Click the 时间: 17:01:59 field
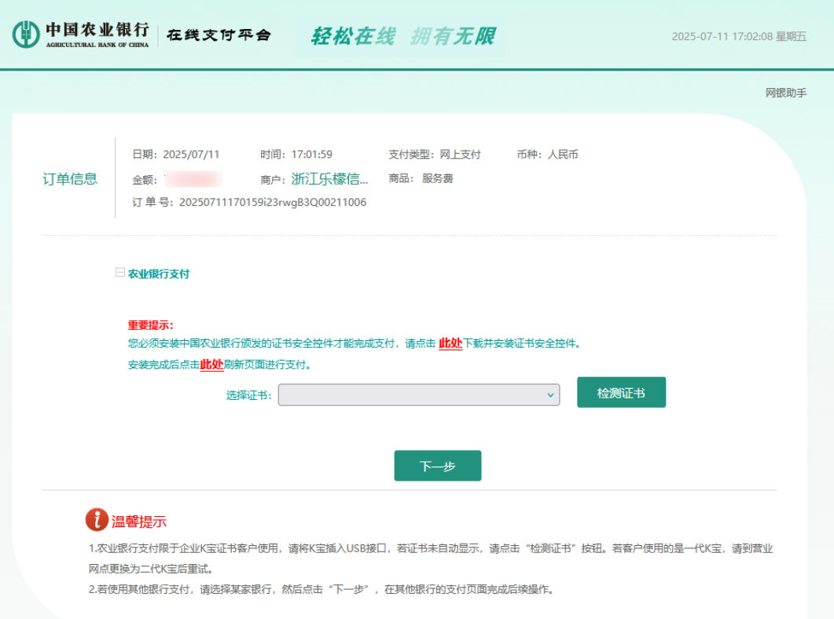This screenshot has height=619, width=834. pyautogui.click(x=296, y=155)
